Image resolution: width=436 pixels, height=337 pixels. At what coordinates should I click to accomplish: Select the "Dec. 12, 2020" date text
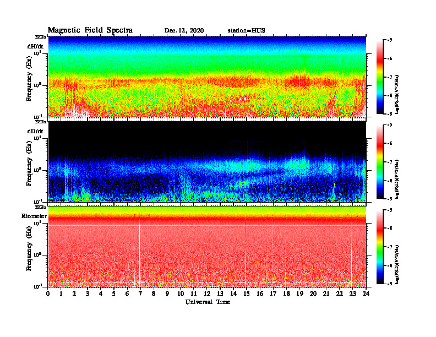184,31
